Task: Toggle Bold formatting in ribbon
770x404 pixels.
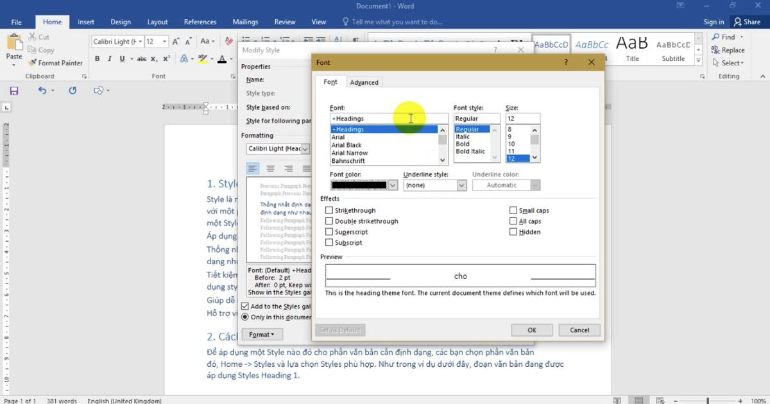Action: (x=98, y=59)
